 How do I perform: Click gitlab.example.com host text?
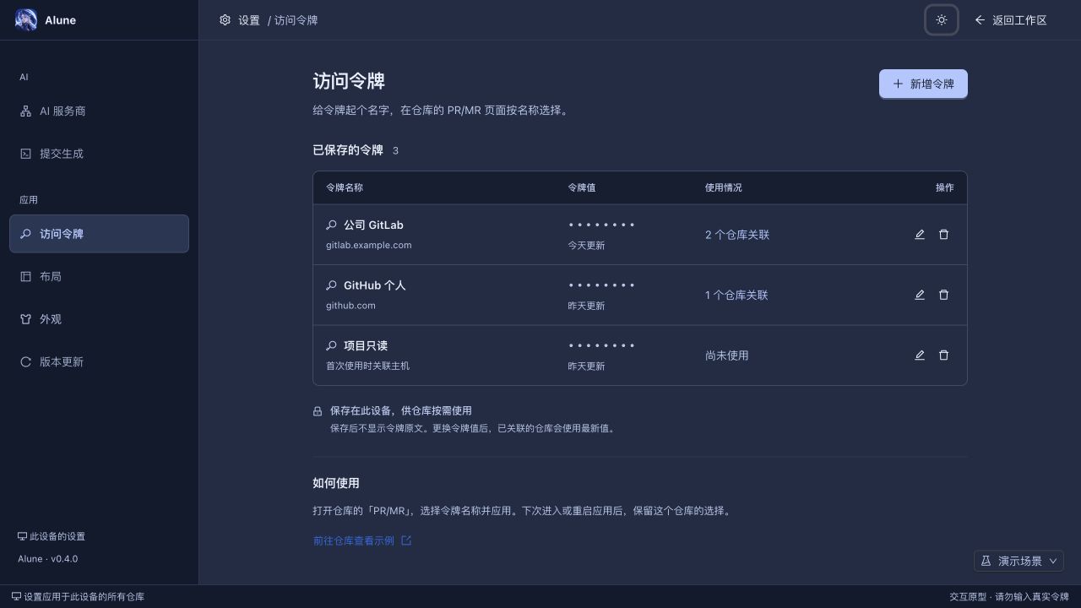[x=369, y=245]
